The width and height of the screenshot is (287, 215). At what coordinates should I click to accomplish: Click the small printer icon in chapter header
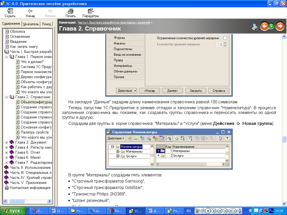coord(255,27)
